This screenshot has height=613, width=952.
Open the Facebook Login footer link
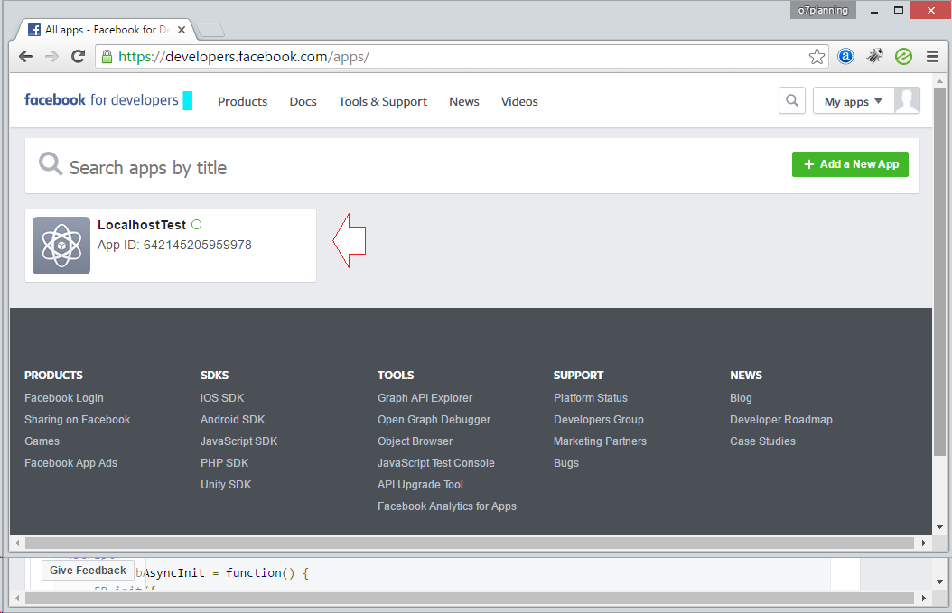coord(64,398)
